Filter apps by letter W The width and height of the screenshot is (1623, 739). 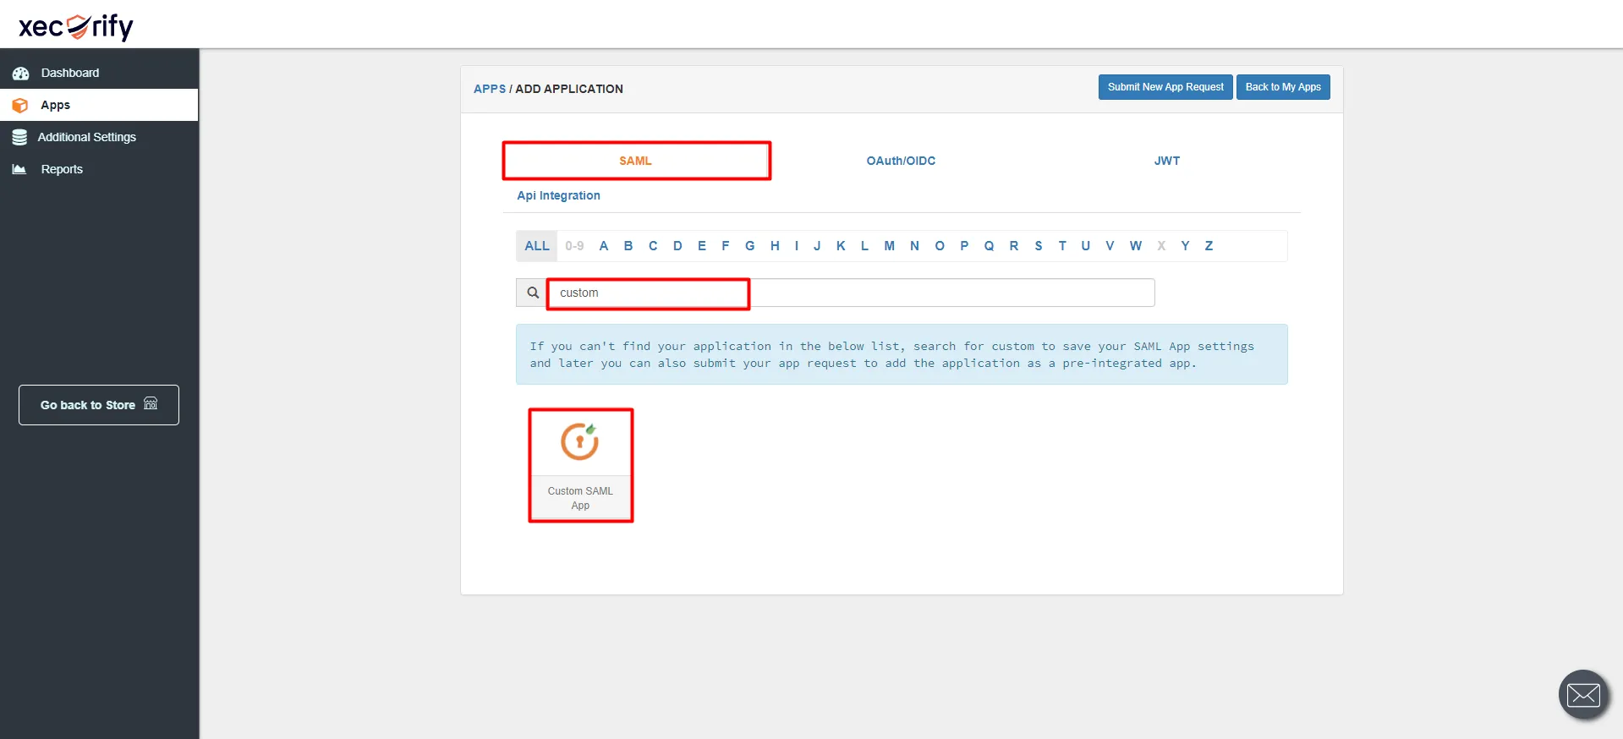click(1136, 246)
